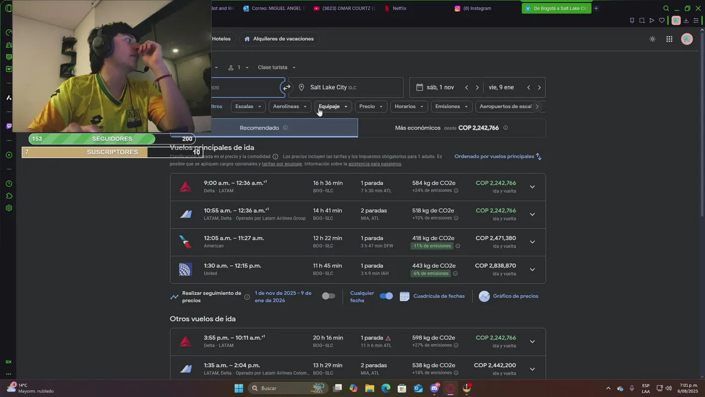Open the Emisiones filter dropdown
Image resolution: width=705 pixels, height=397 pixels.
pyautogui.click(x=452, y=106)
